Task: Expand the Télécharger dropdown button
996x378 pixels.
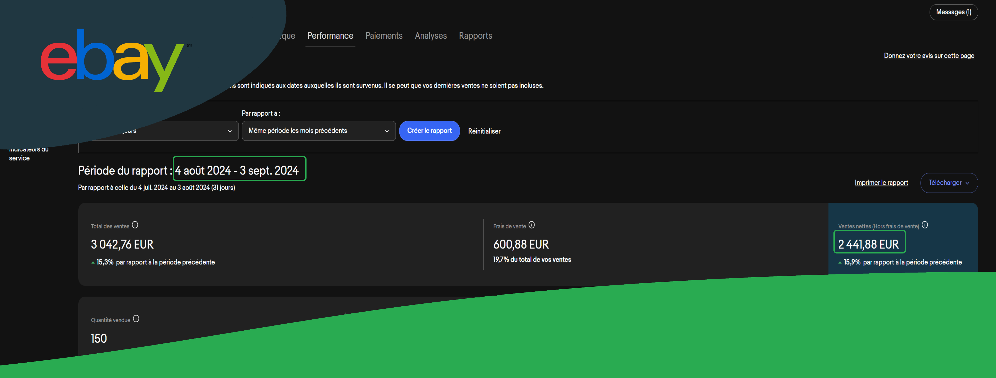Action: 949,182
